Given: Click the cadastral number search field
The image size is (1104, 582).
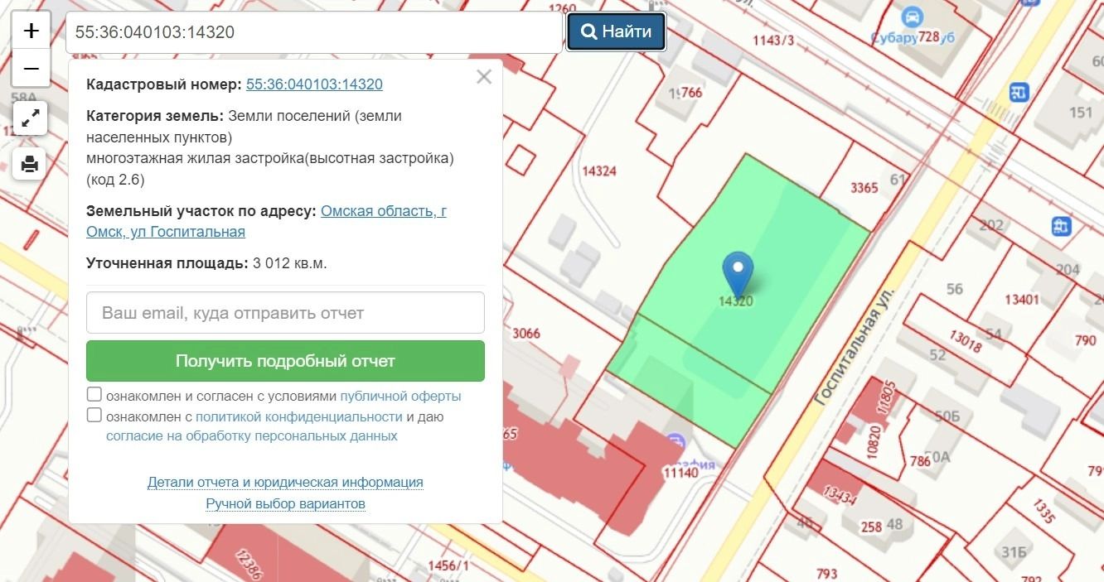Looking at the screenshot, I should pyautogui.click(x=314, y=32).
